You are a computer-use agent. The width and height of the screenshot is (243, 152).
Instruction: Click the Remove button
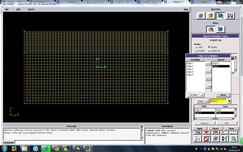click(204, 123)
